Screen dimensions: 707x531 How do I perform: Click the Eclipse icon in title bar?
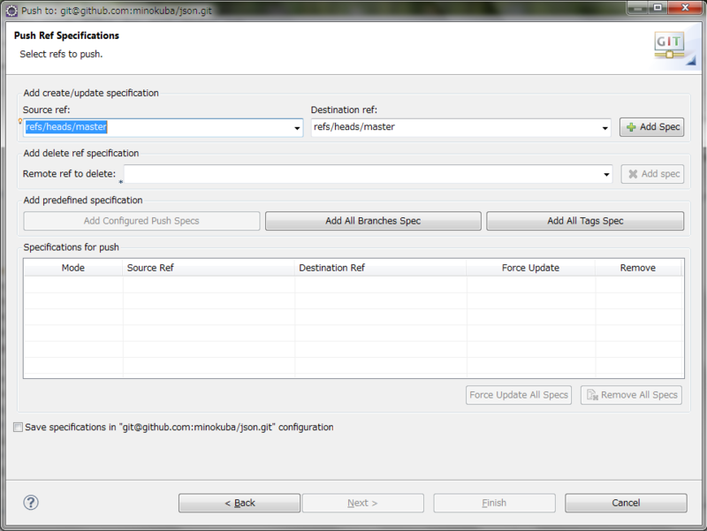11,11
